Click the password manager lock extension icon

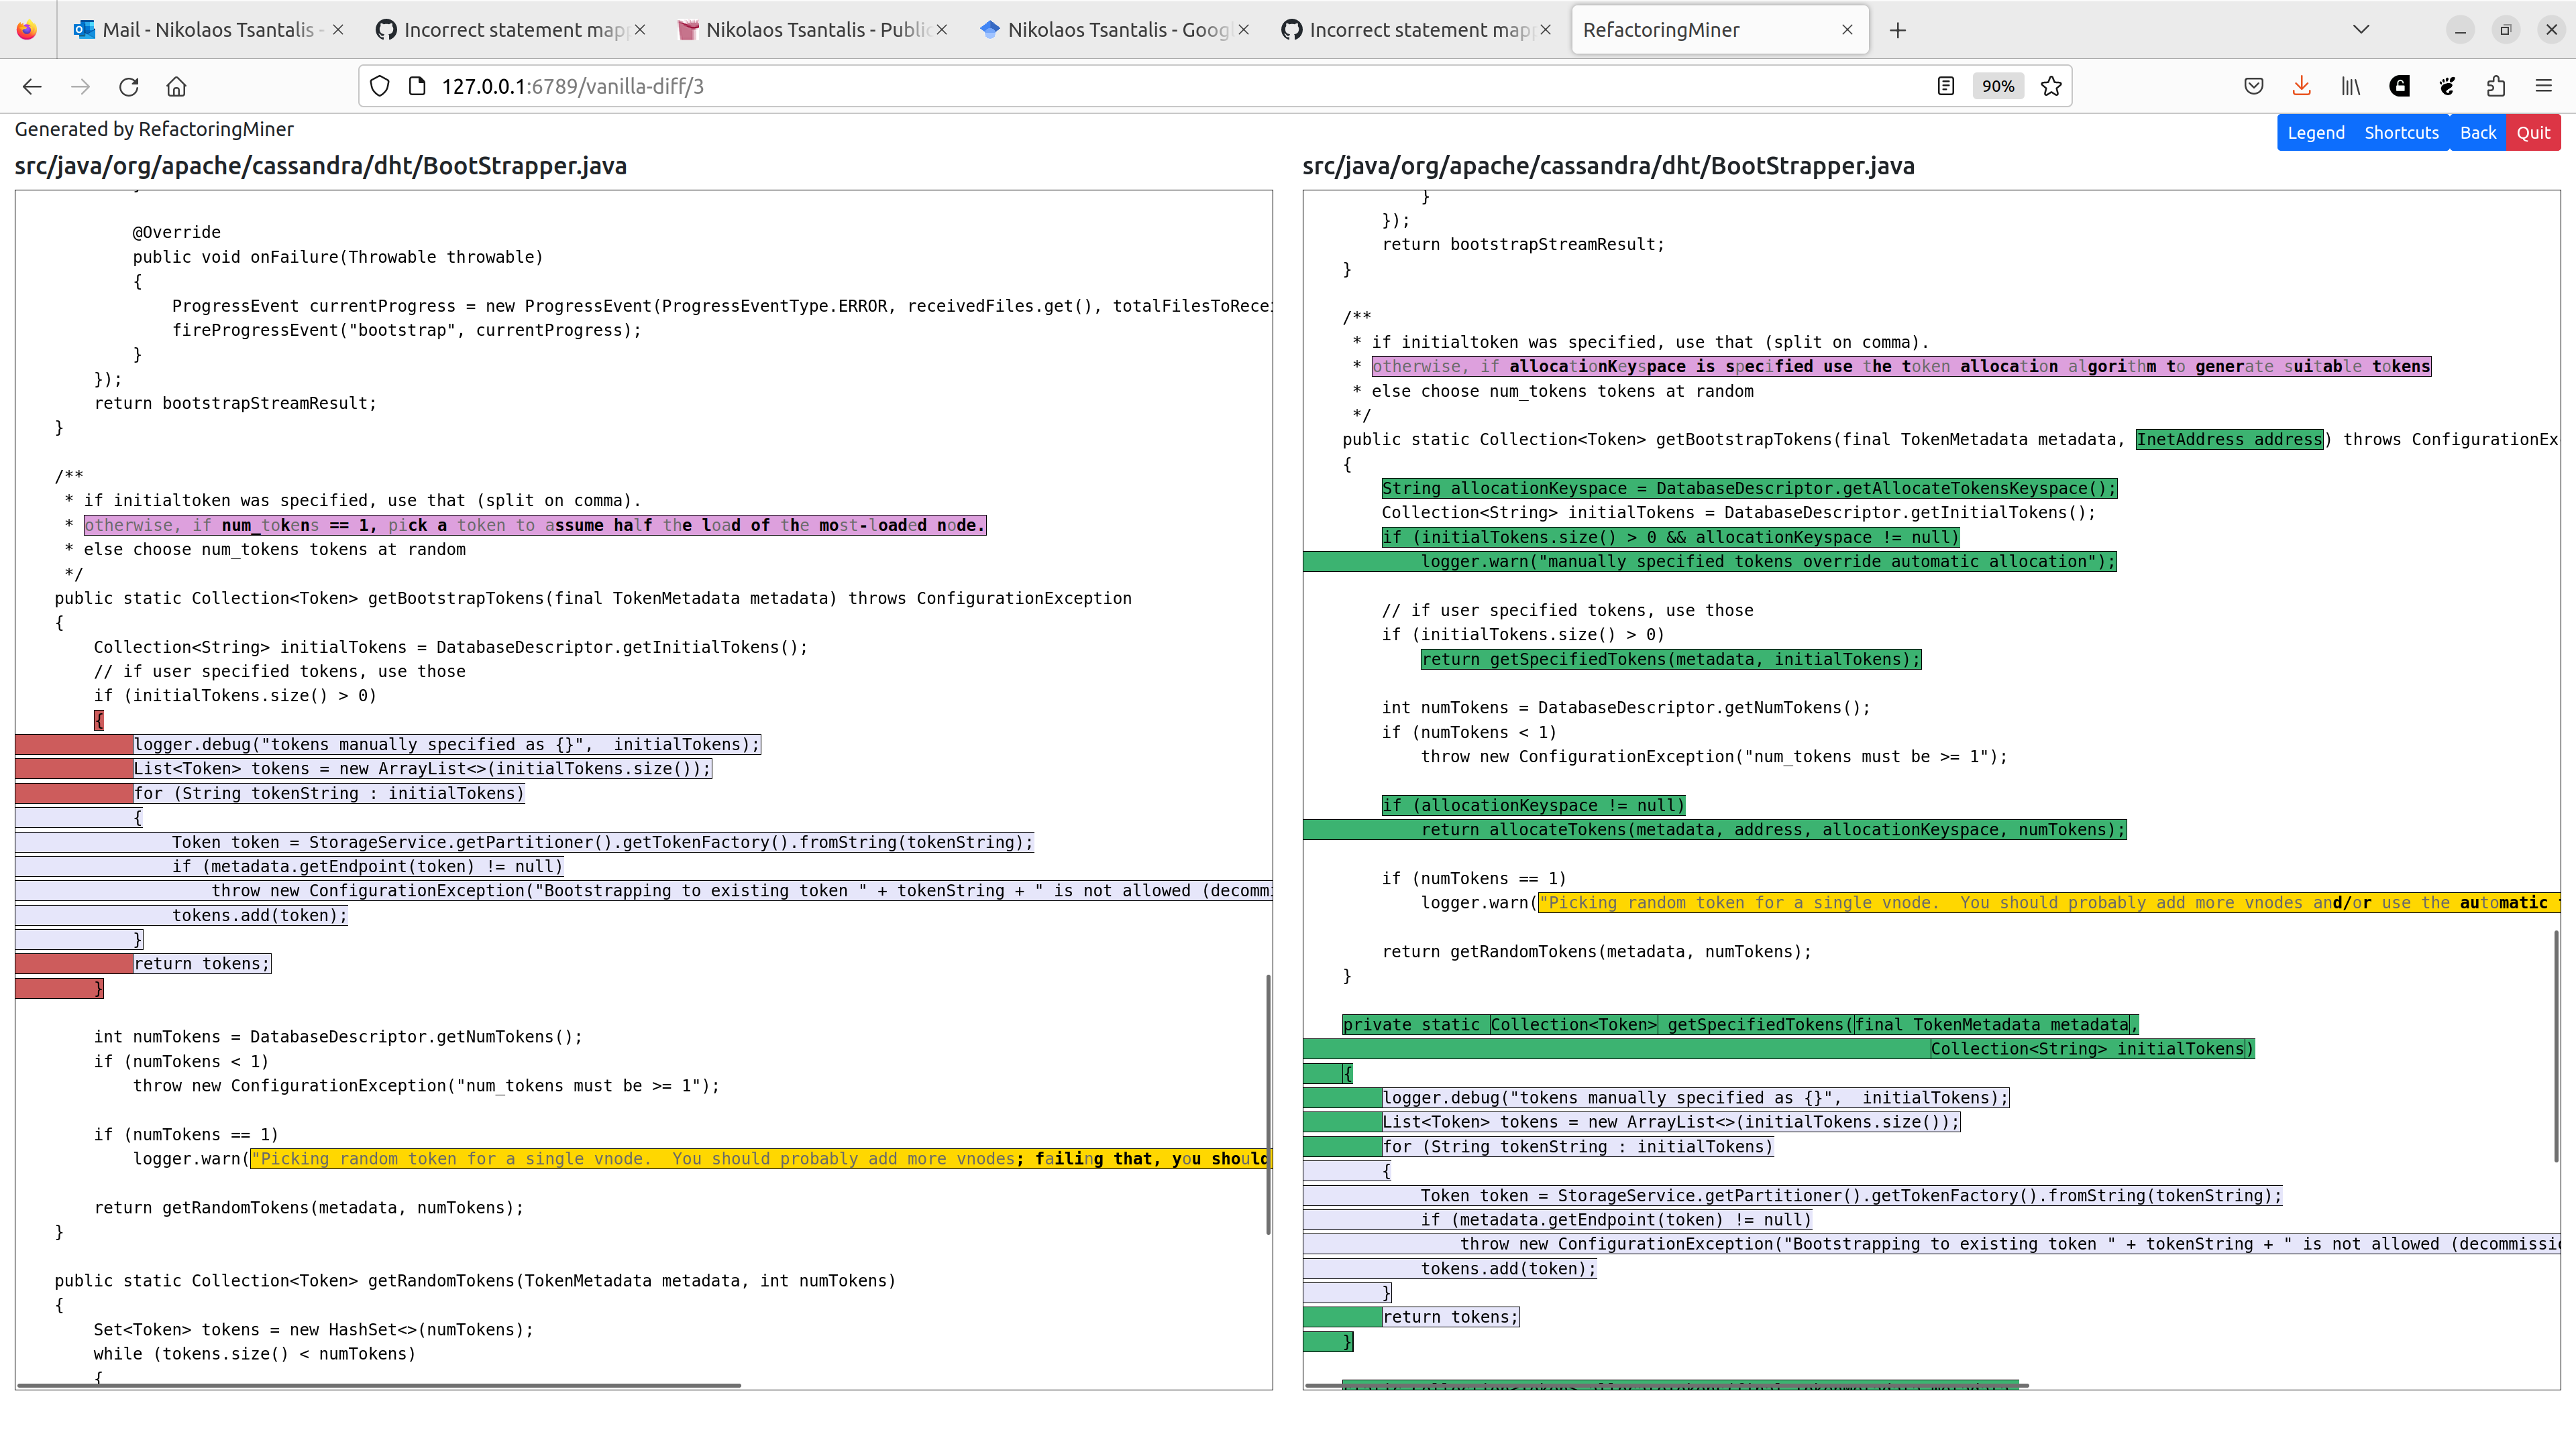(2399, 86)
